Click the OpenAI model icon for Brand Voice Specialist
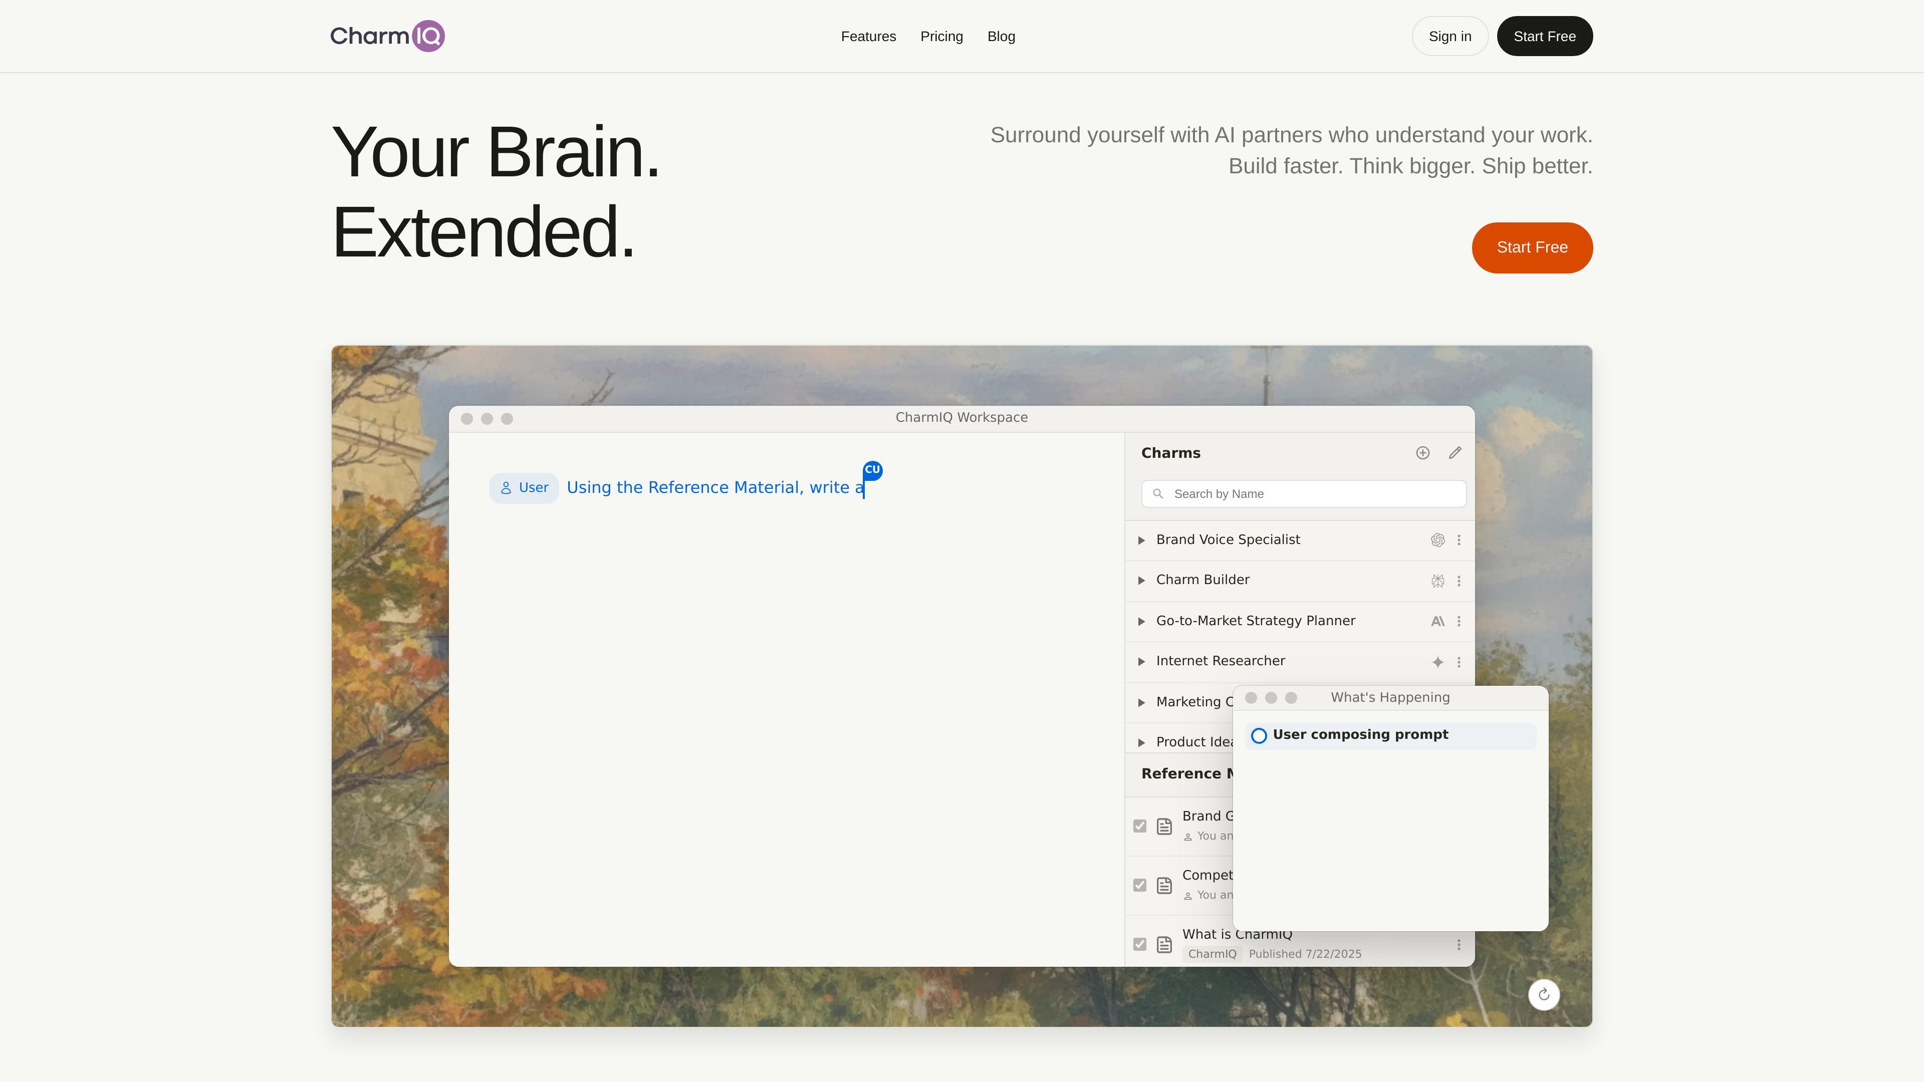Screen dimensions: 1924x1082 tap(1437, 540)
